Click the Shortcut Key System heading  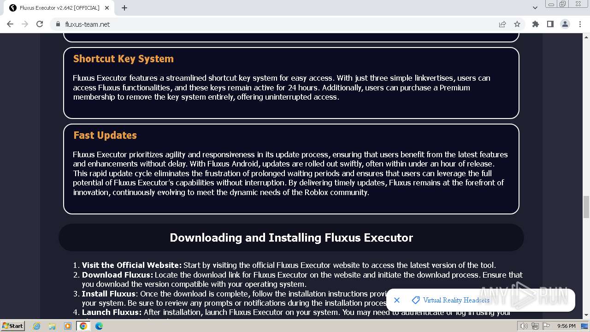(x=124, y=59)
